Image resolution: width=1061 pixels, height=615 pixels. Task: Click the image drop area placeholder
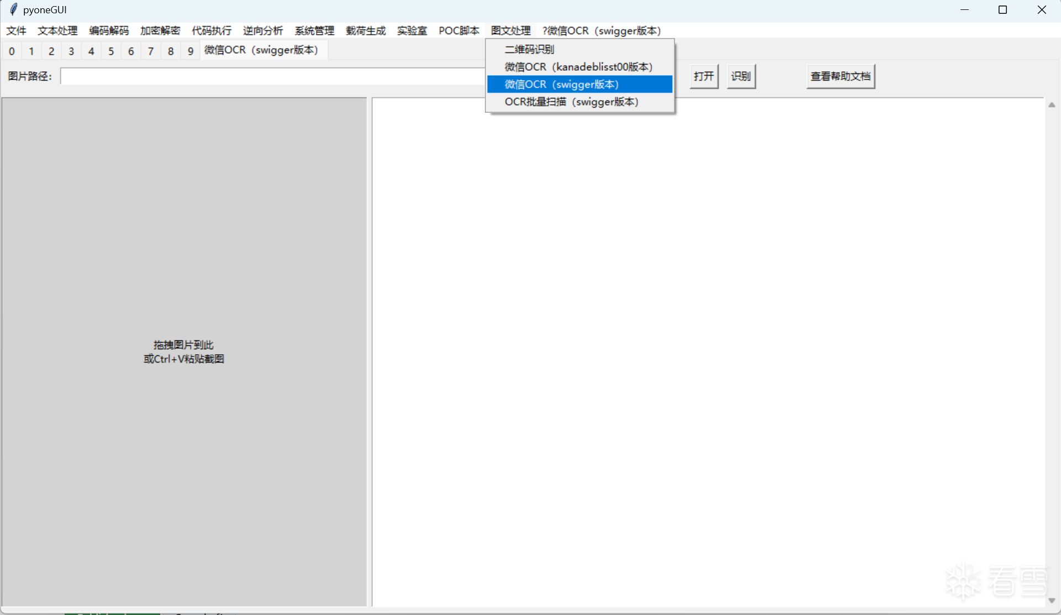184,351
